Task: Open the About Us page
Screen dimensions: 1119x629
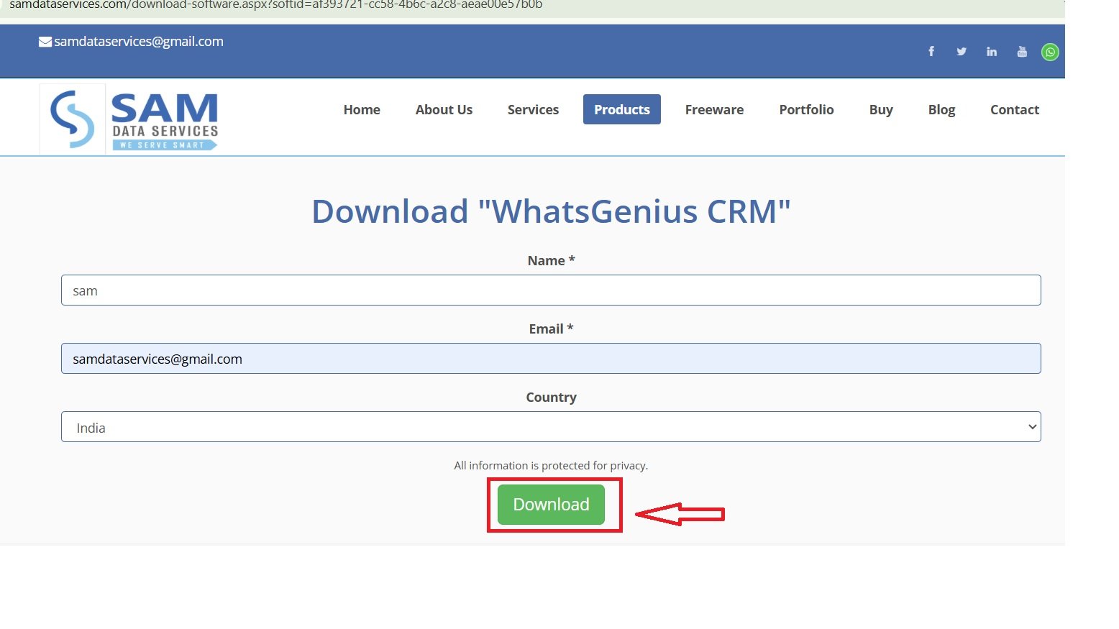Action: [x=444, y=109]
